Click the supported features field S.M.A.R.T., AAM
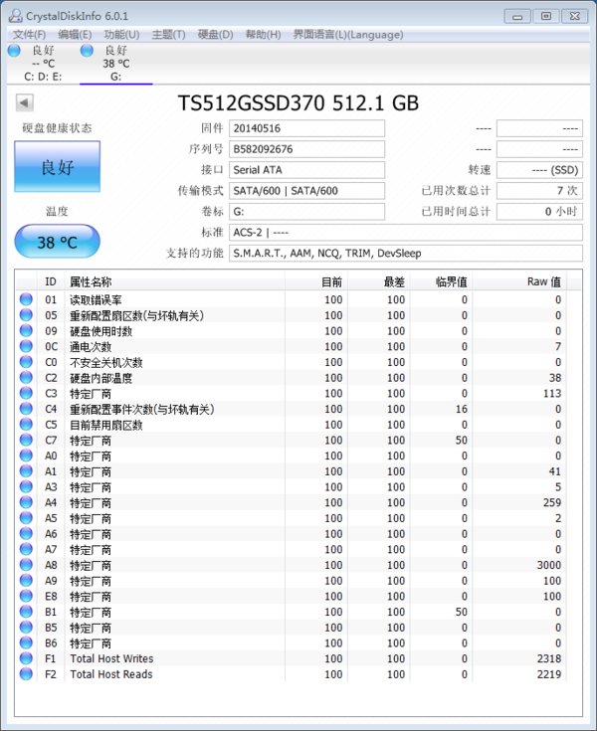 click(406, 254)
